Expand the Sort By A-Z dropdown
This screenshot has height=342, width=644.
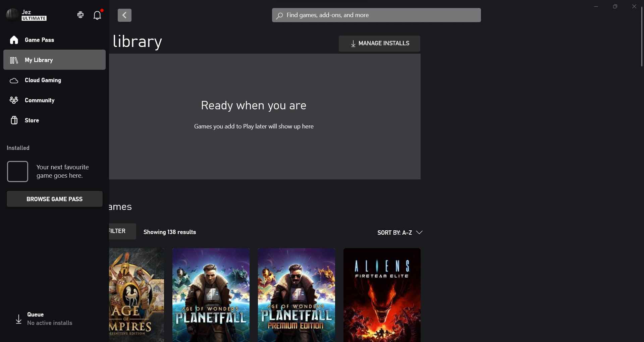pos(400,233)
